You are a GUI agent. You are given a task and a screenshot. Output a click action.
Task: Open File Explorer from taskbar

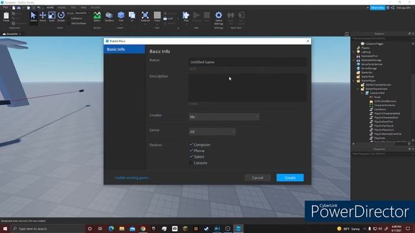tap(122, 228)
